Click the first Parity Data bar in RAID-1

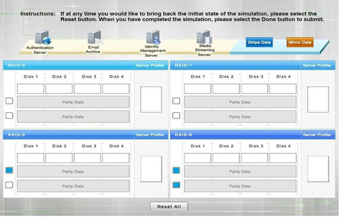coord(240,102)
